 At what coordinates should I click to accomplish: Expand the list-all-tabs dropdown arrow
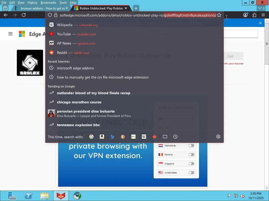262,8
